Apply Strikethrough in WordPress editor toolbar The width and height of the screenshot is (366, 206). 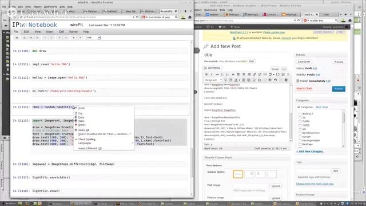pyautogui.click(x=217, y=74)
